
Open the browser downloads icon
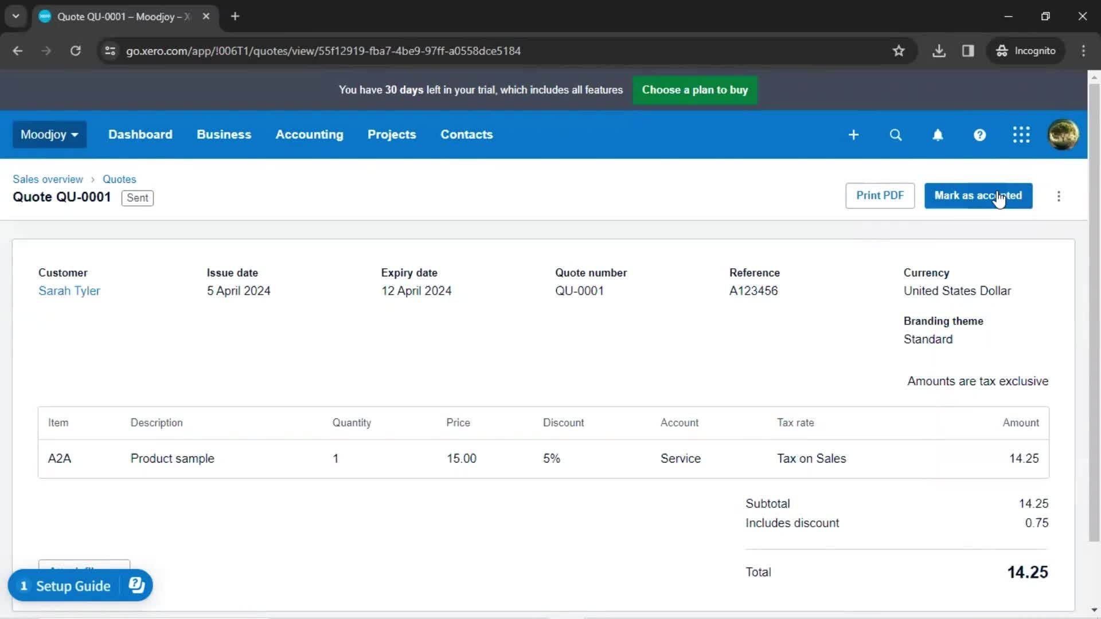coord(939,51)
